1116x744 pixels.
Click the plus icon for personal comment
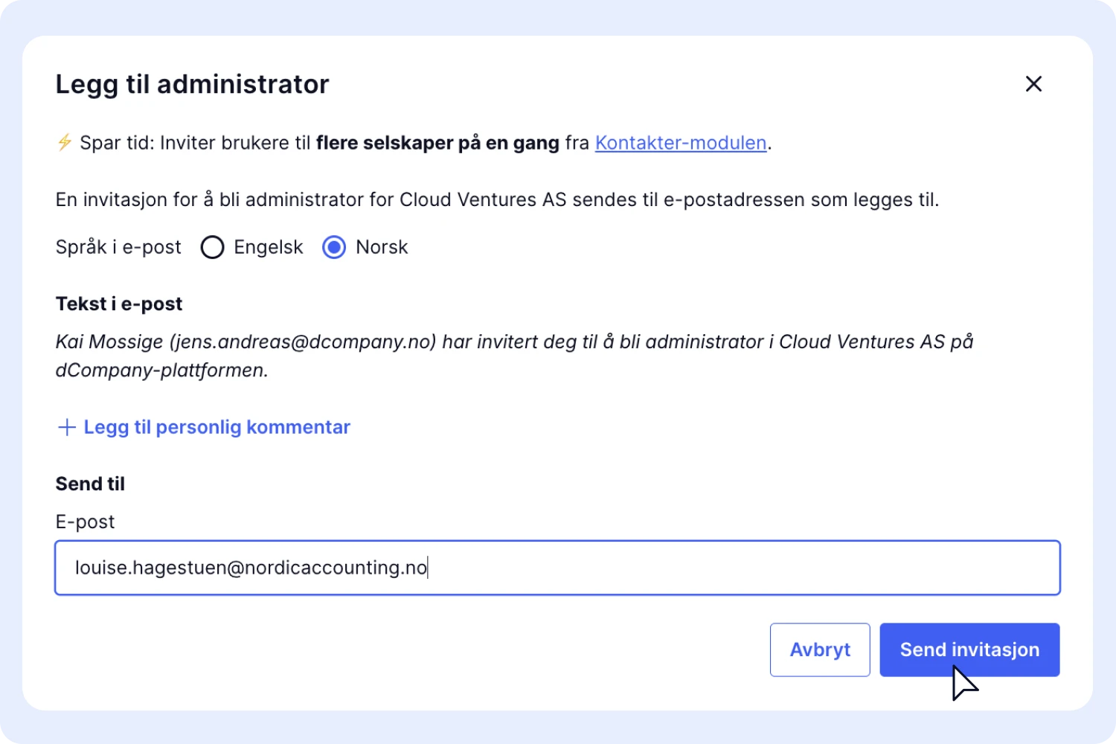(67, 427)
